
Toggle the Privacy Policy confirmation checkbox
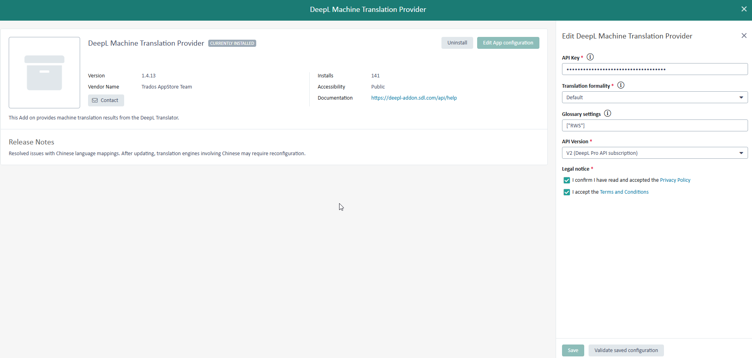(567, 180)
